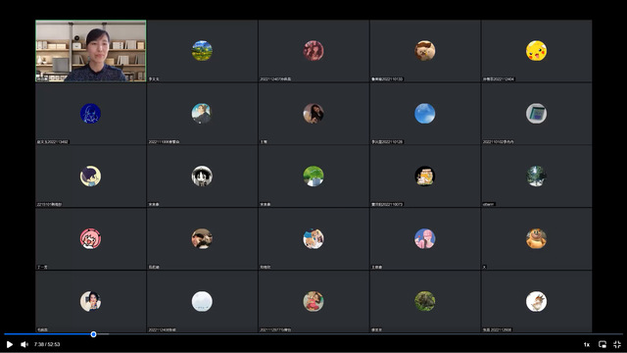Select the speaker's live video tile

(x=91, y=51)
